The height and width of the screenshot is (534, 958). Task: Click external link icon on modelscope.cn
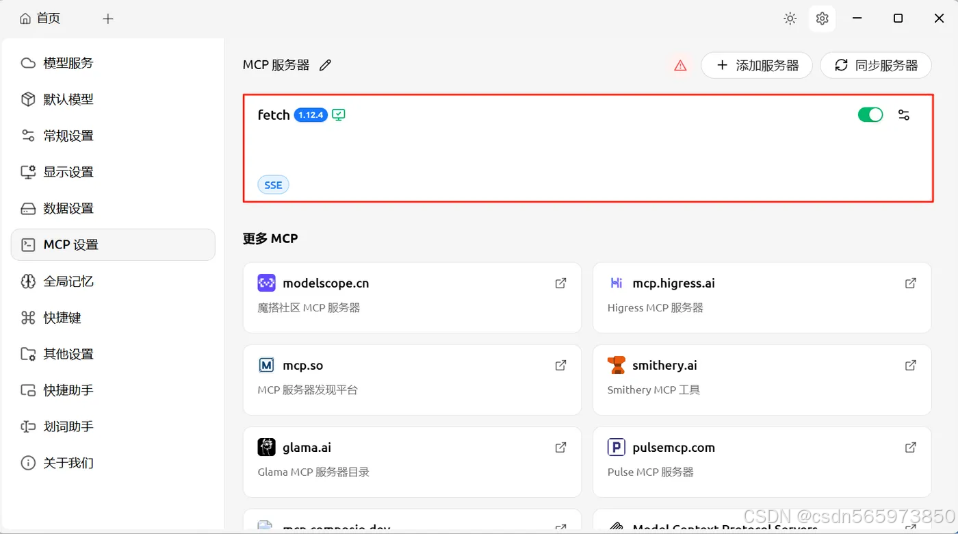pyautogui.click(x=560, y=283)
